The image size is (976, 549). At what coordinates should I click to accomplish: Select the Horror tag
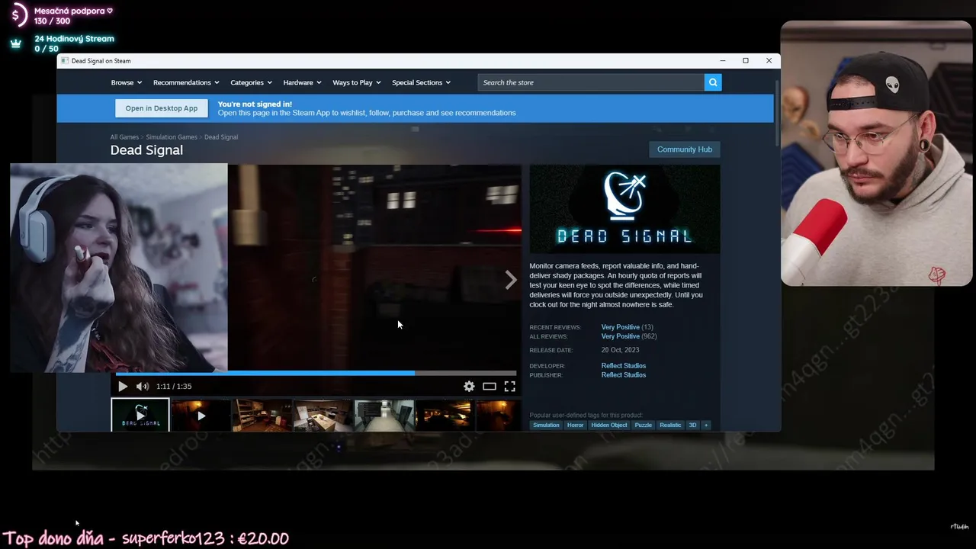575,425
